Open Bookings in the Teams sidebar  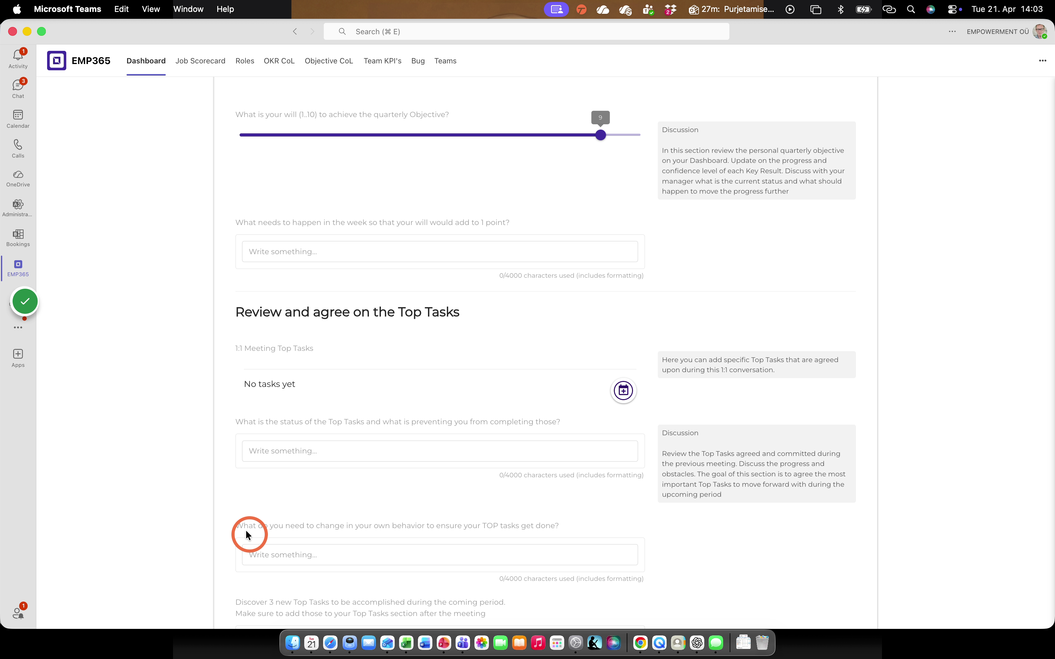point(18,238)
